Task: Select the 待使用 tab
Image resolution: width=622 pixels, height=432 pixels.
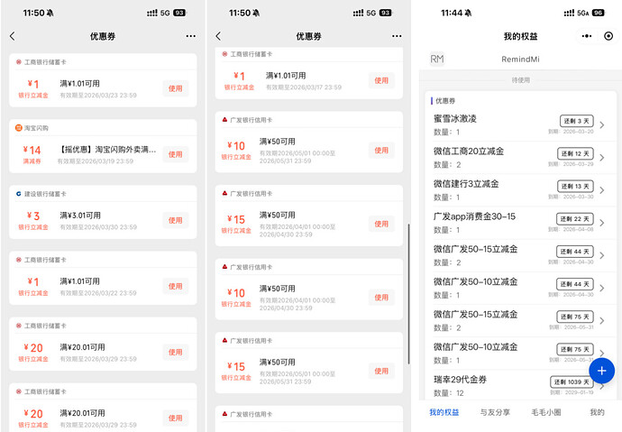Action: tap(521, 80)
